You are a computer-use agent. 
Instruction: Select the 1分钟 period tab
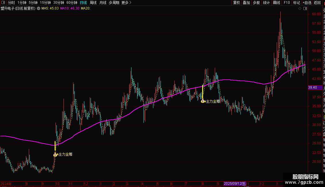[x=22, y=3]
